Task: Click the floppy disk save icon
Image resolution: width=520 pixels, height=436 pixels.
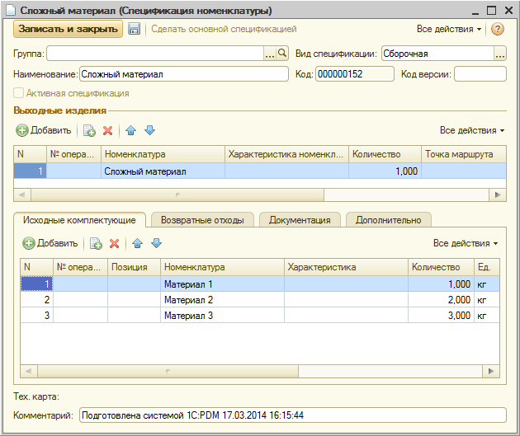Action: (x=134, y=29)
